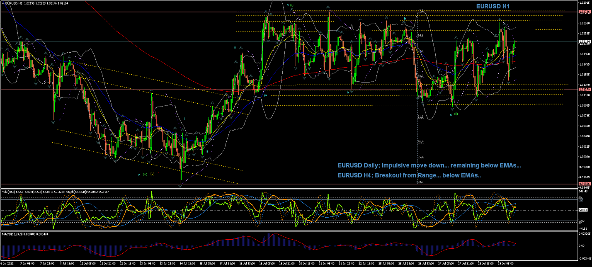The width and height of the screenshot is (592, 267).
Task: Click the current price tag 1.02184
Action: [x=585, y=42]
